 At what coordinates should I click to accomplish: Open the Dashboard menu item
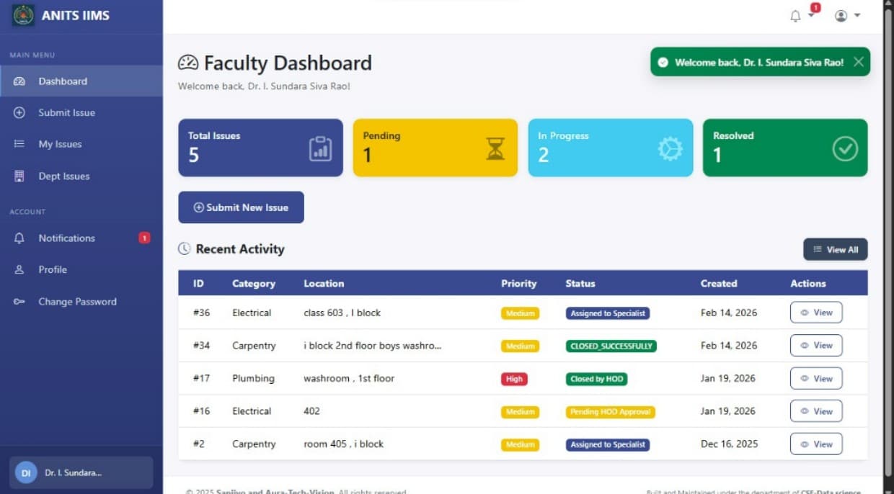(x=81, y=81)
